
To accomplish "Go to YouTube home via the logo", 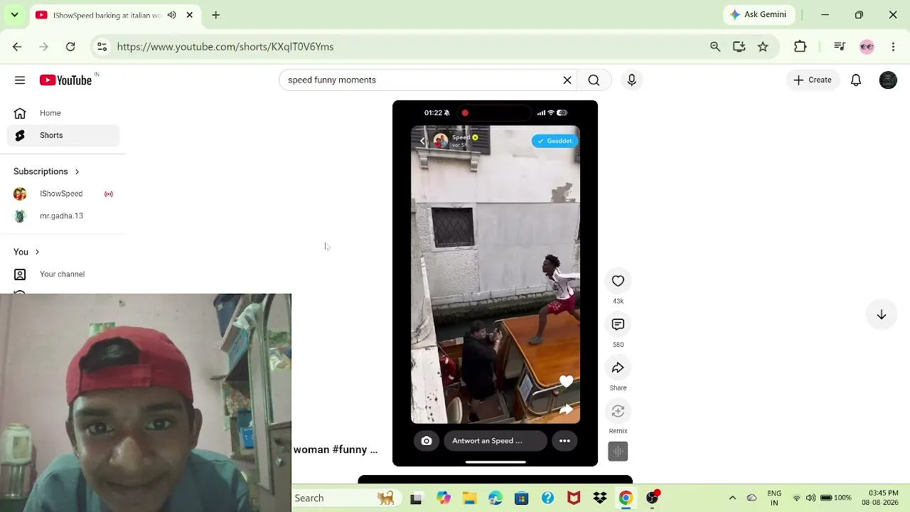I will [65, 80].
